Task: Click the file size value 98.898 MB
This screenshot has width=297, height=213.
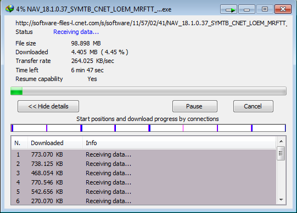Action: 86,43
